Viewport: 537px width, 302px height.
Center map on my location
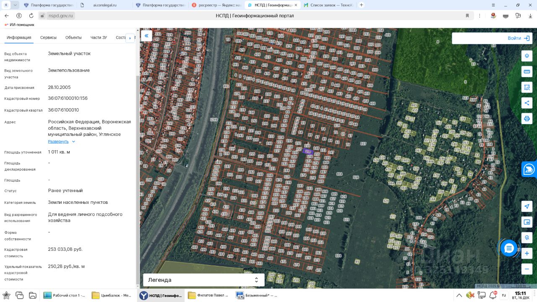click(x=527, y=206)
